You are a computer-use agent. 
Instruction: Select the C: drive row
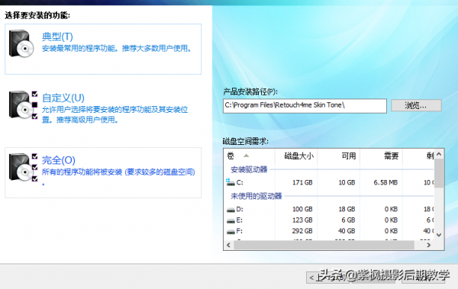pyautogui.click(x=329, y=183)
